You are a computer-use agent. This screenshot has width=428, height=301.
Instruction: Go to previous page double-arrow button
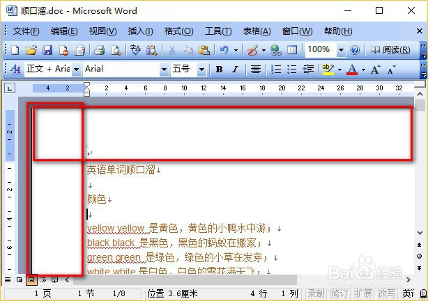[420, 245]
